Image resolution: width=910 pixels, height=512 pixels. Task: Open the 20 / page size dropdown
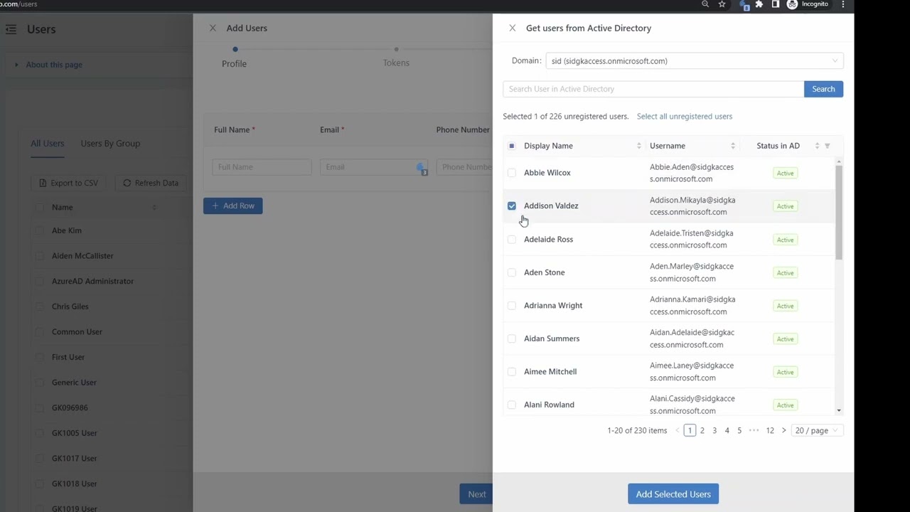point(817,430)
